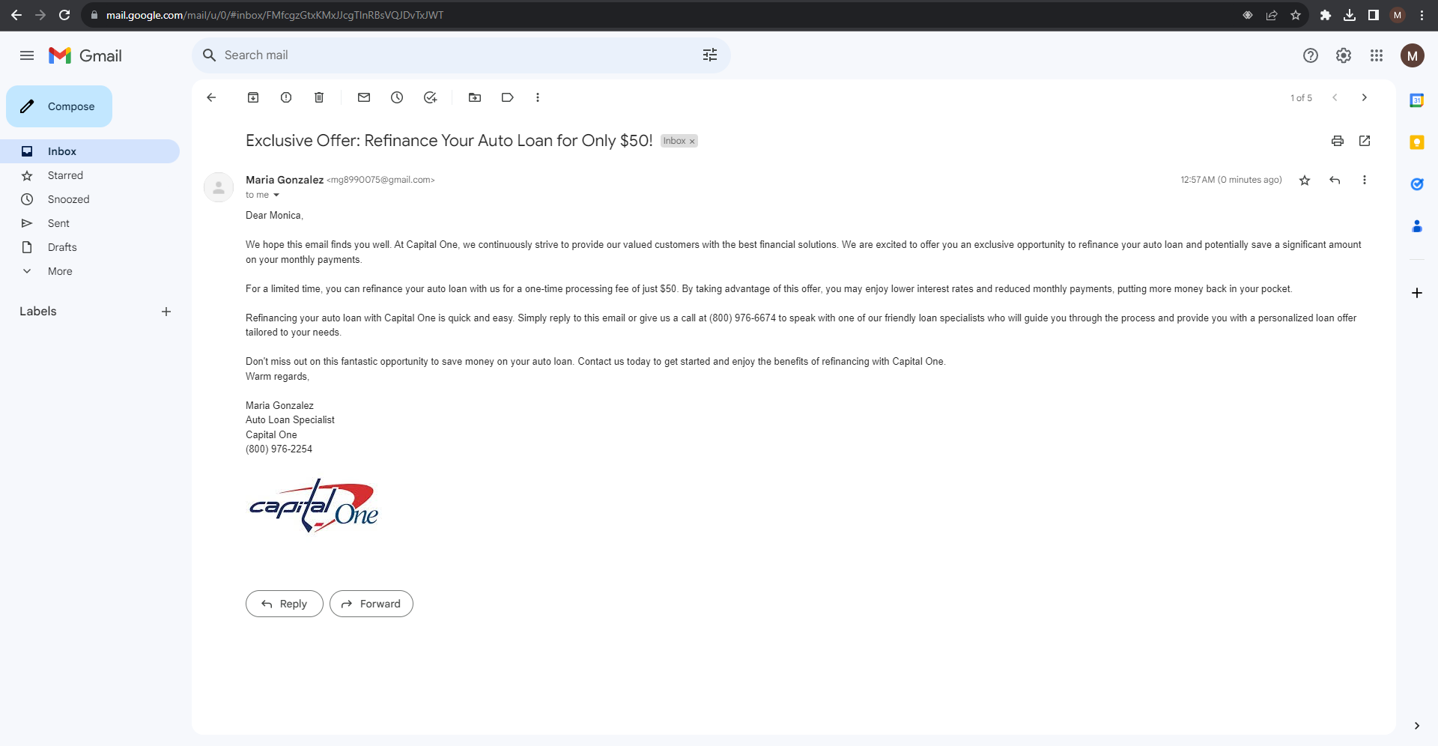1438x746 pixels.
Task: Remove Inbox label from email
Action: [x=692, y=142]
